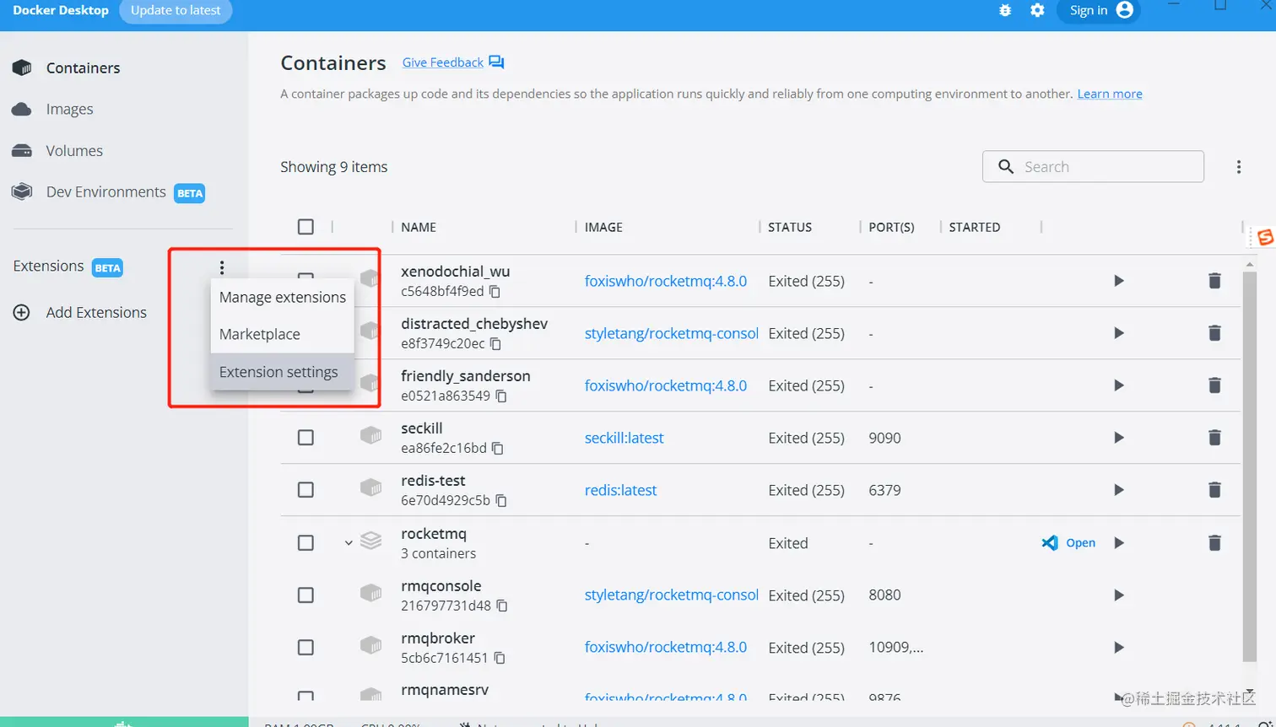Tick the select-all header checkbox
The height and width of the screenshot is (727, 1276).
click(x=305, y=227)
